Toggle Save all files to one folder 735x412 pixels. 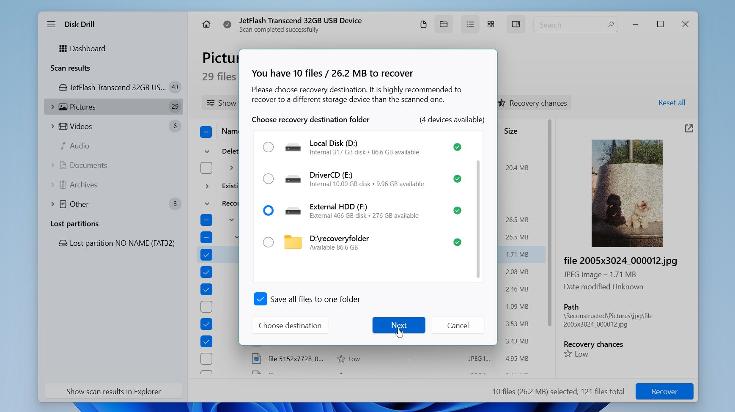click(261, 299)
